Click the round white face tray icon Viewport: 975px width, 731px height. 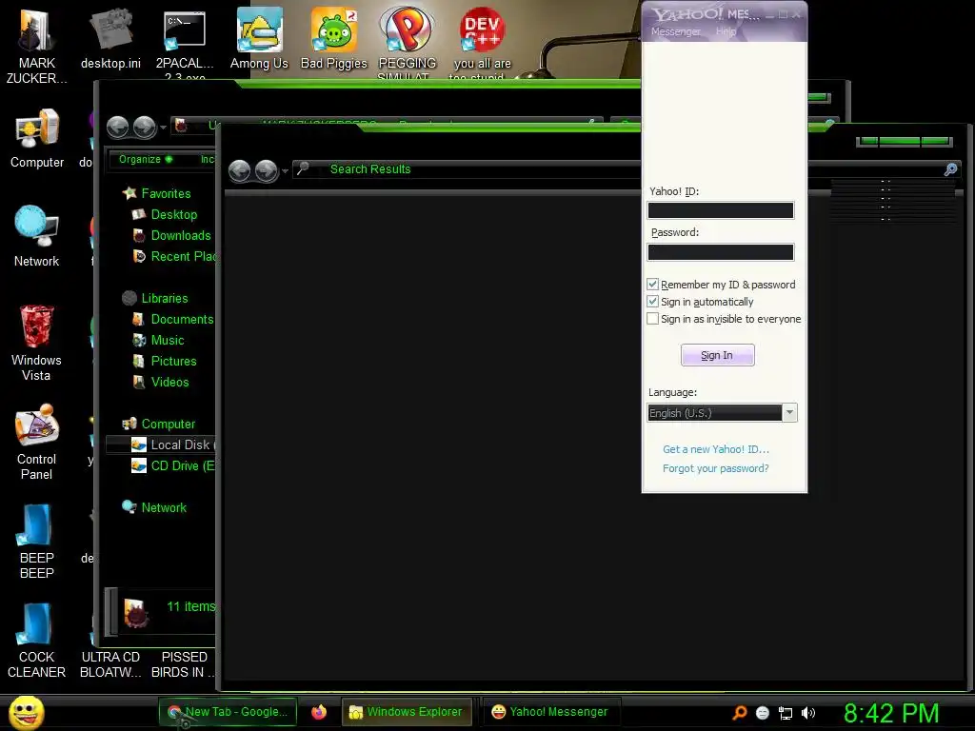[763, 713]
